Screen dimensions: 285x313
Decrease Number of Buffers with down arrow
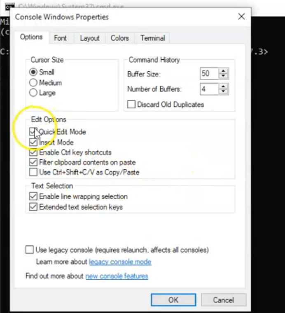pyautogui.click(x=223, y=91)
